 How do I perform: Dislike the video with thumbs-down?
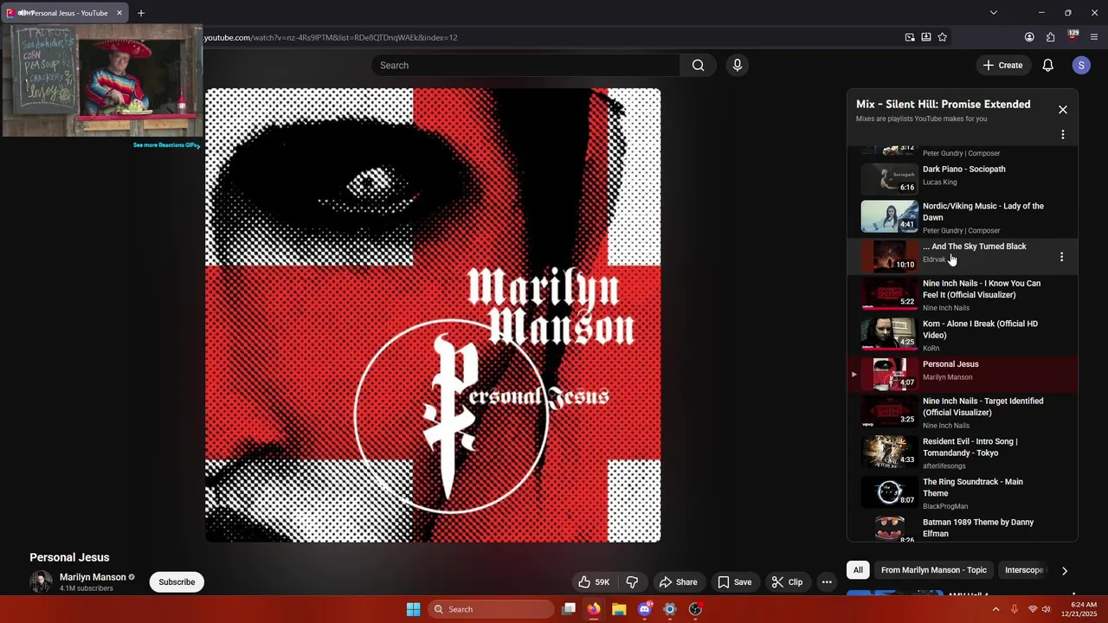(x=632, y=582)
